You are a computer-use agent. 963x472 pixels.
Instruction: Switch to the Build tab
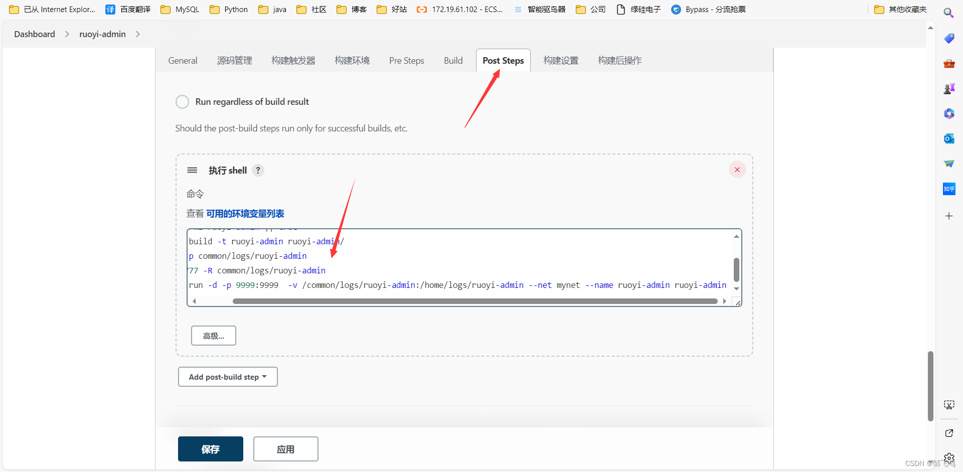coord(453,61)
